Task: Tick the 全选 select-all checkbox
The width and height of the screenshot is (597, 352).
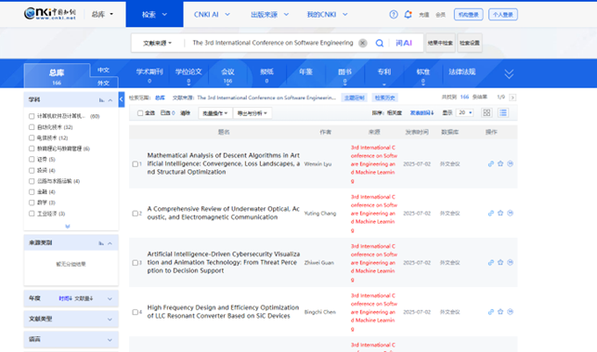Action: coord(140,113)
